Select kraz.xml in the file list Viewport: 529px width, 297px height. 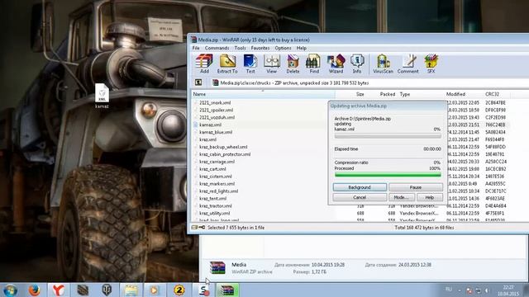(x=207, y=139)
